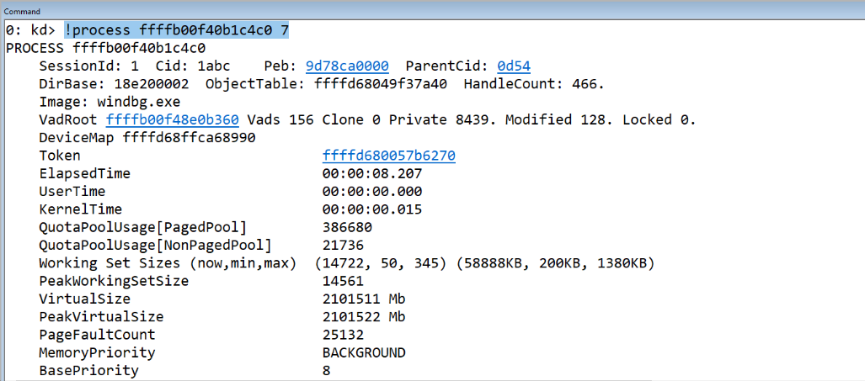Open the Peb address 9d78ca0000 link
This screenshot has height=381, width=865.
347,66
